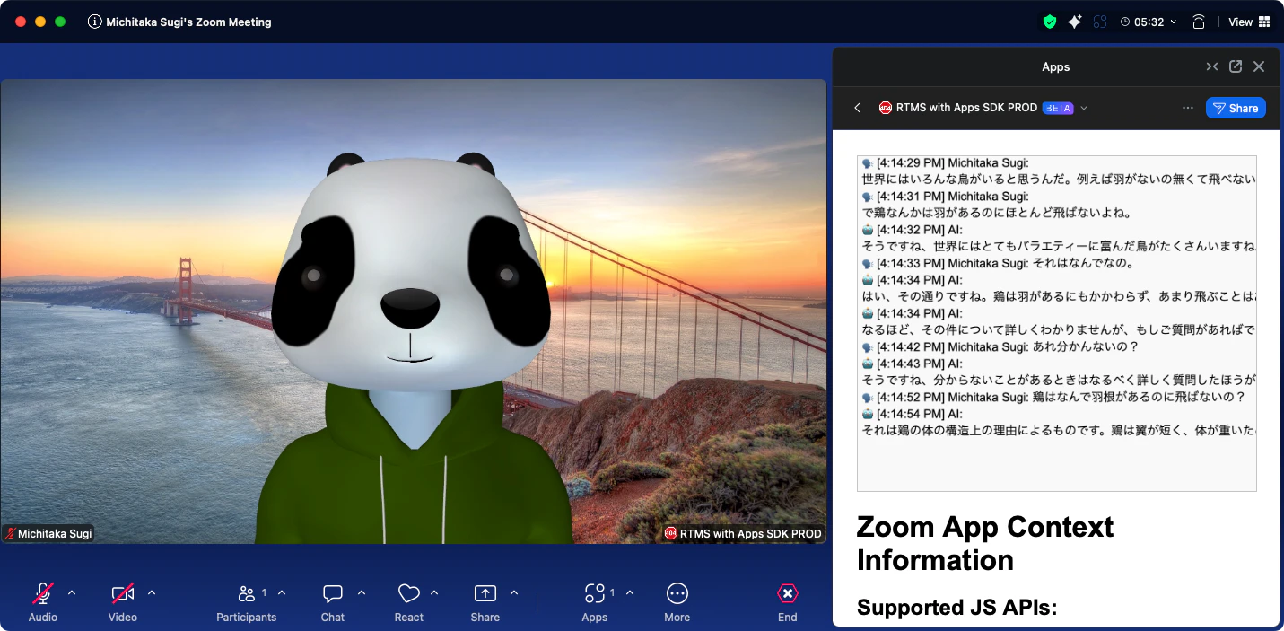Click the Zoom App Context Information heading

(985, 543)
